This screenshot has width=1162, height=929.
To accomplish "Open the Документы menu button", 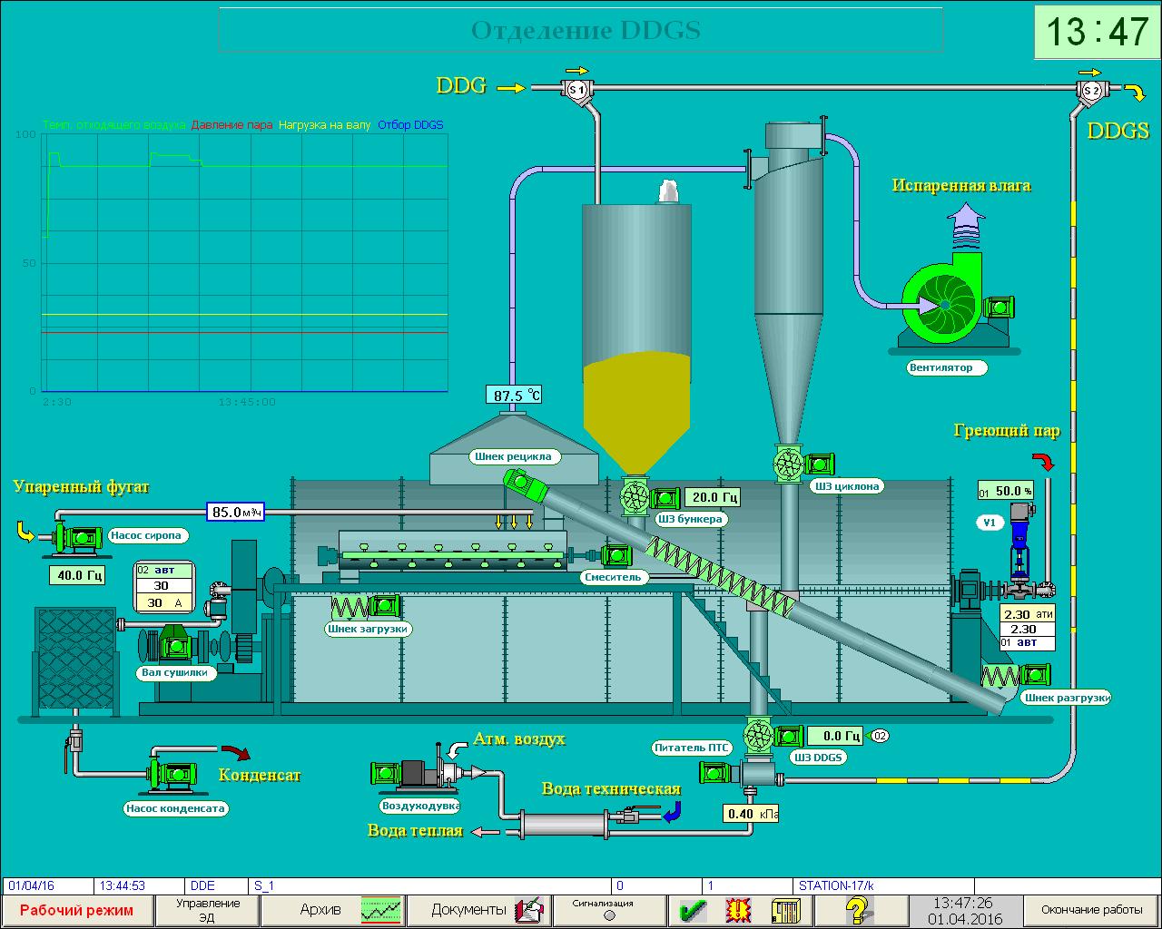I will click(x=479, y=909).
